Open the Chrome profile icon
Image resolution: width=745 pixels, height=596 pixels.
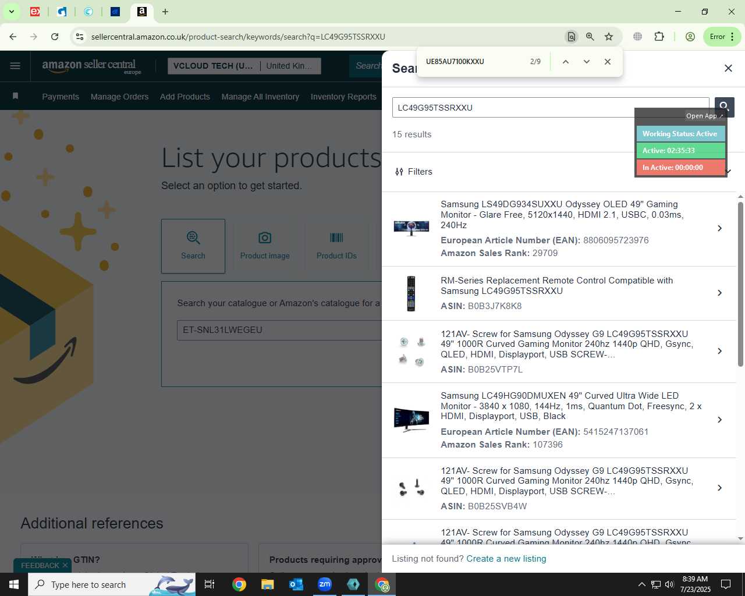click(x=690, y=37)
